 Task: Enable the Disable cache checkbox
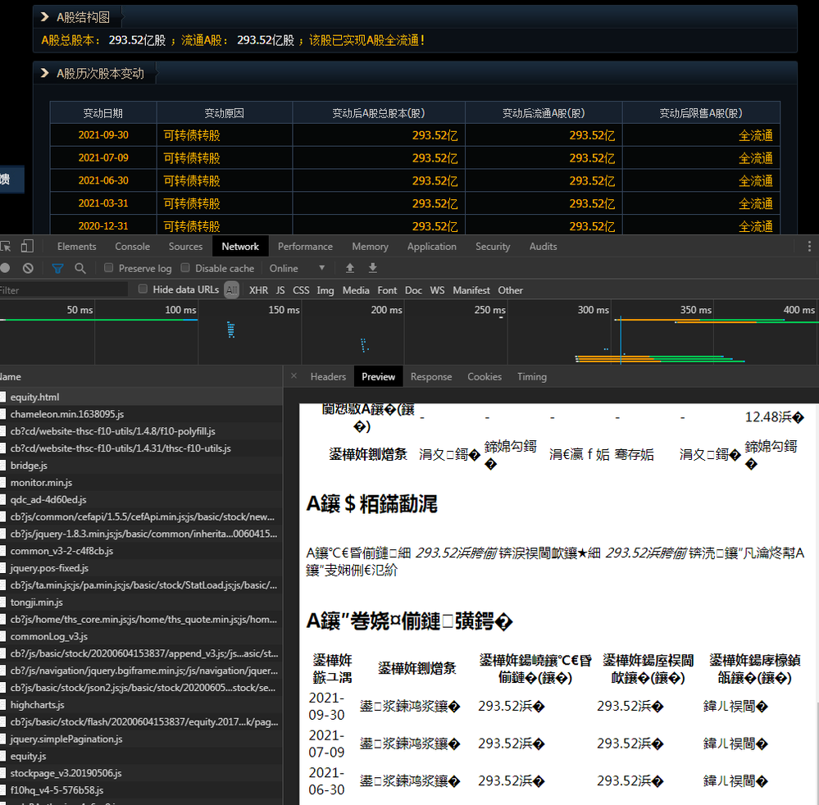(x=185, y=267)
